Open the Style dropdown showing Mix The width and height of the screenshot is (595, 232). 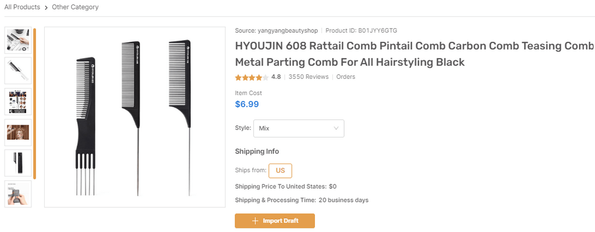click(x=298, y=128)
